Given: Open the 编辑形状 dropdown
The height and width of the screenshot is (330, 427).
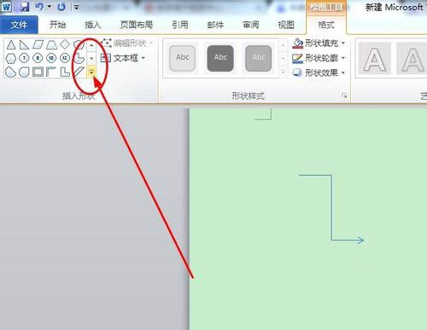Looking at the screenshot, I should click(x=151, y=43).
